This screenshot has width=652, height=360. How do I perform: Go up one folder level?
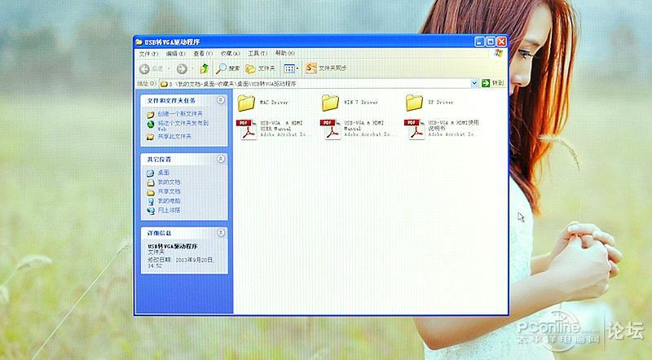(x=205, y=68)
